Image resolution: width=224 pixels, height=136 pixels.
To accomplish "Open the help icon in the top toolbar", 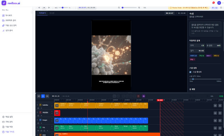I will click(221, 8).
